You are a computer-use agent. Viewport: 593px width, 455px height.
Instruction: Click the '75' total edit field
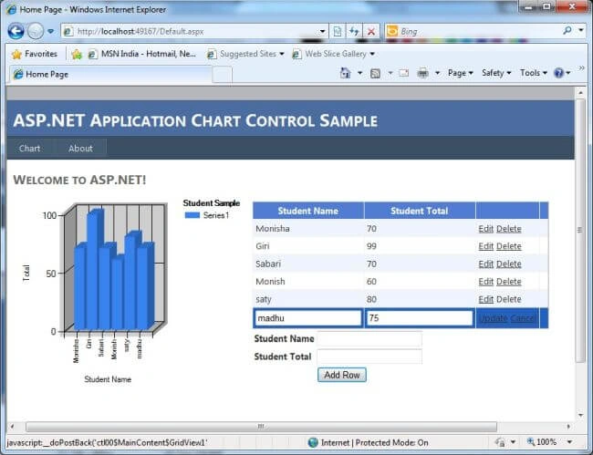(420, 318)
